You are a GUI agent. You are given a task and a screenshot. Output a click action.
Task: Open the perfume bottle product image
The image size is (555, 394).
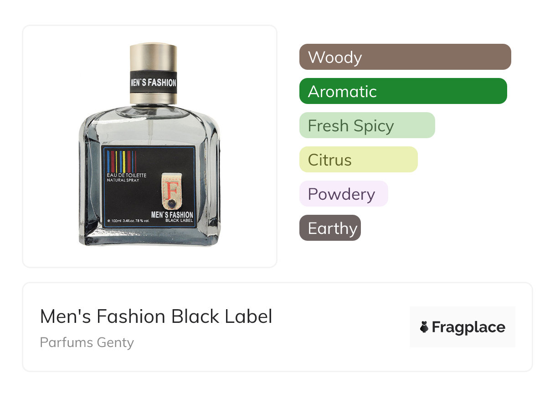pos(149,146)
